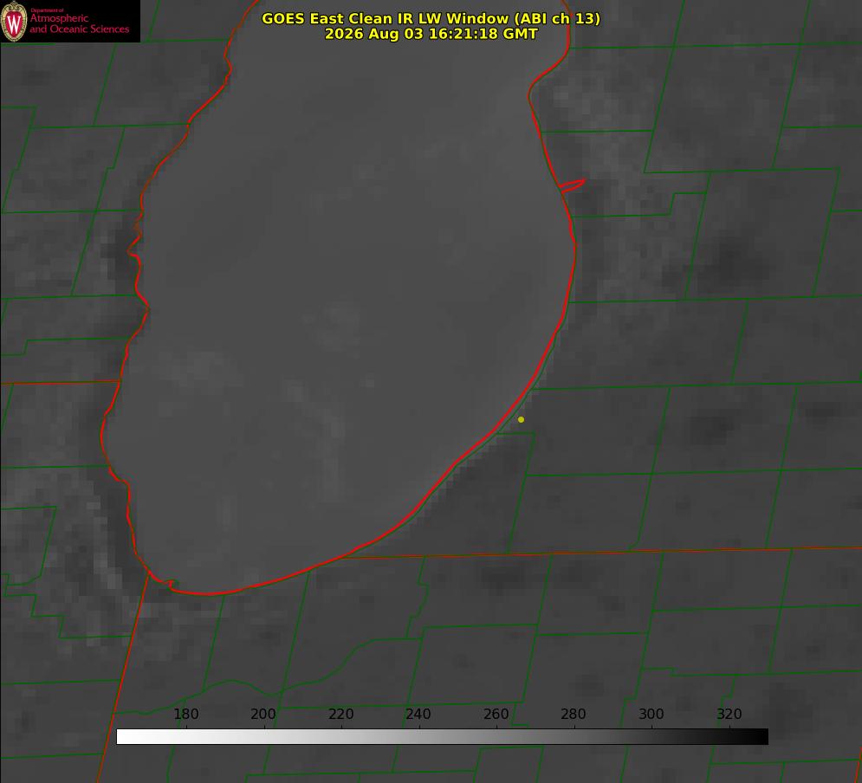
Task: Select the yellow dot marker near the lakeshore
Action: point(521,419)
